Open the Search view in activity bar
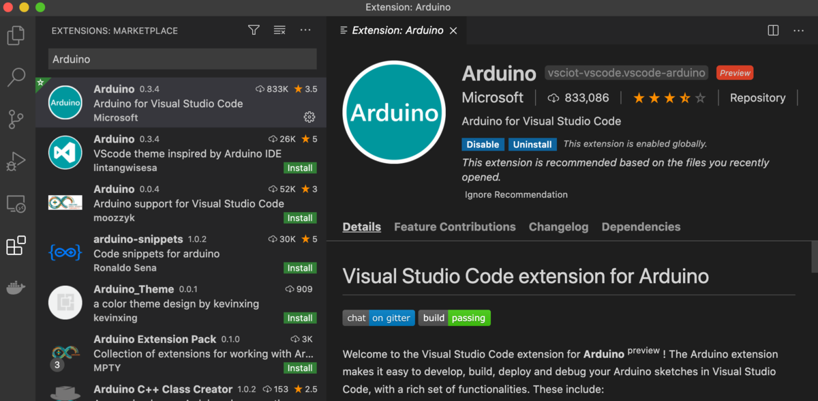Viewport: 818px width, 401px height. click(x=16, y=77)
